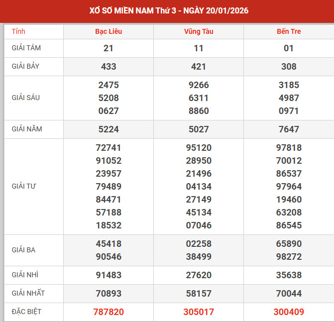Screen dimensions: 334x322
Task: Click the Tỉnh column header cell
Action: tap(18, 31)
